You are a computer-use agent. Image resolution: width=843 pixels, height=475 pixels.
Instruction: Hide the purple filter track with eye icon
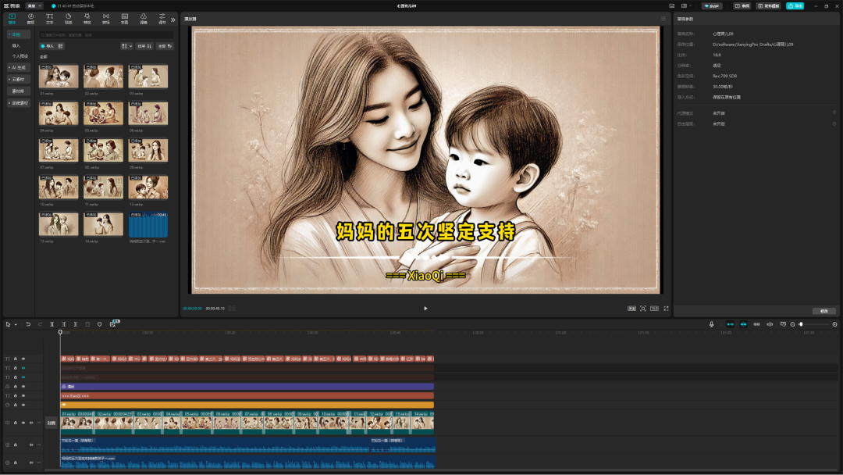click(23, 387)
